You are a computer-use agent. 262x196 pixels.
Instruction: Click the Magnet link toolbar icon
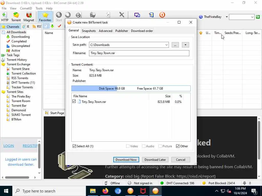click(x=29, y=17)
